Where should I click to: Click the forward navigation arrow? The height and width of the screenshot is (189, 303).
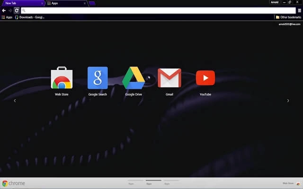(x=10, y=10)
